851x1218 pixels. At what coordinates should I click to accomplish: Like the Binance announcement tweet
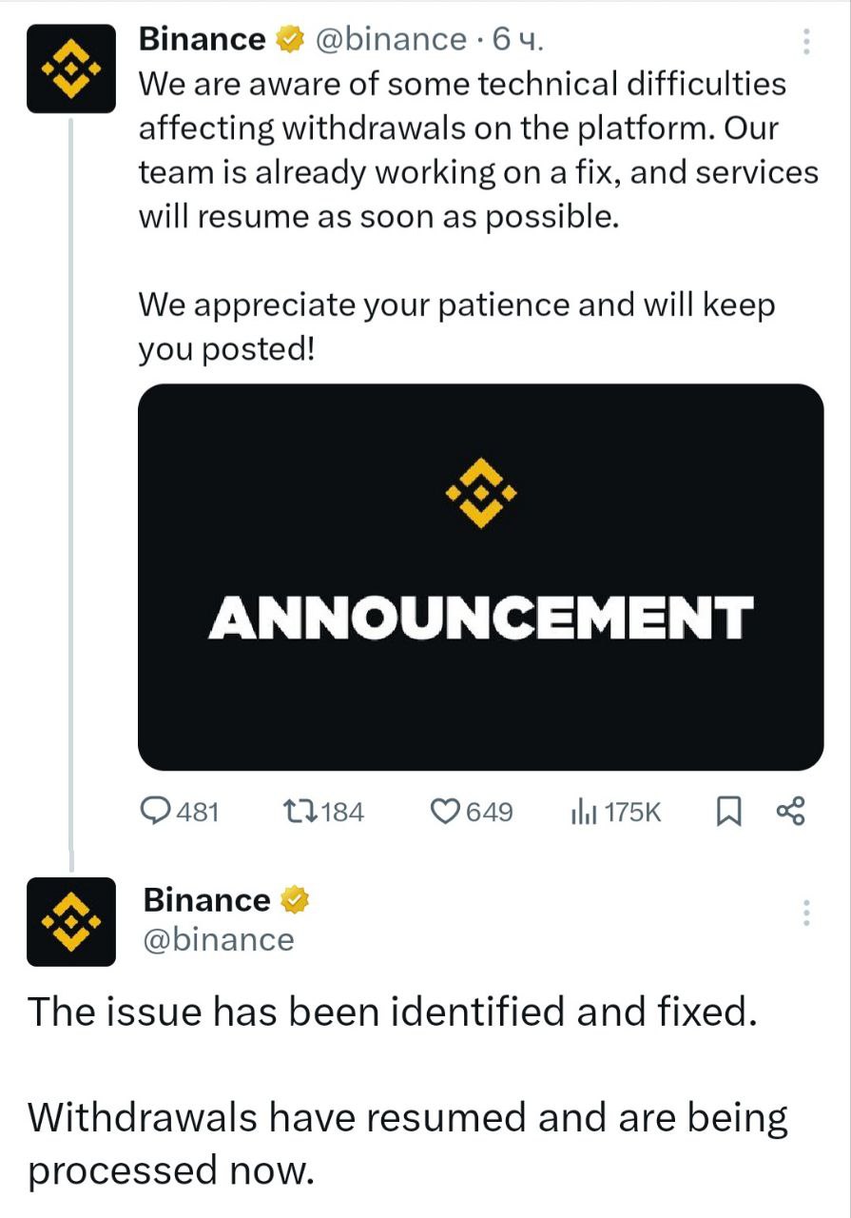point(445,811)
